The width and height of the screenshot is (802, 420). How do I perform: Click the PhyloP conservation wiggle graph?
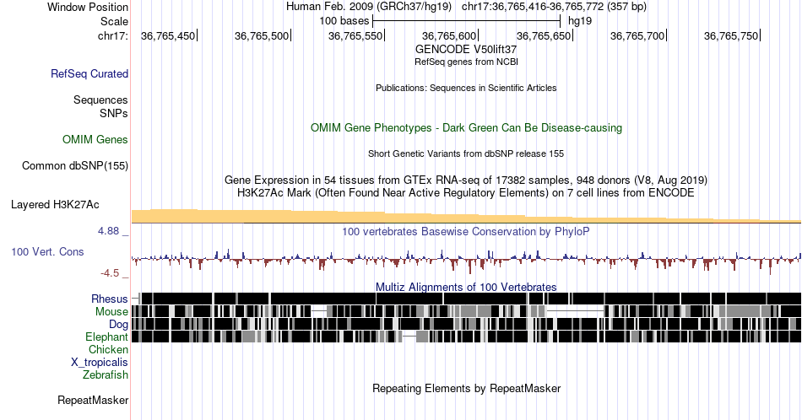466,260
